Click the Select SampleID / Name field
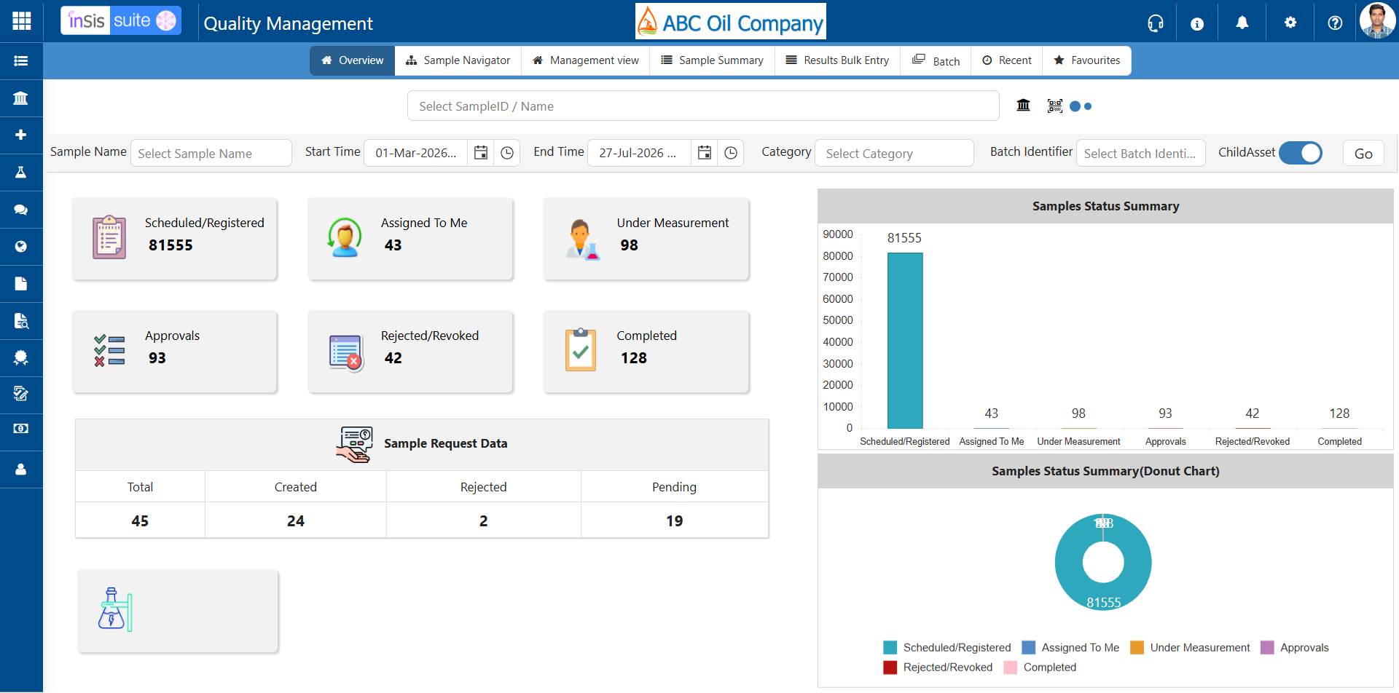 [703, 106]
